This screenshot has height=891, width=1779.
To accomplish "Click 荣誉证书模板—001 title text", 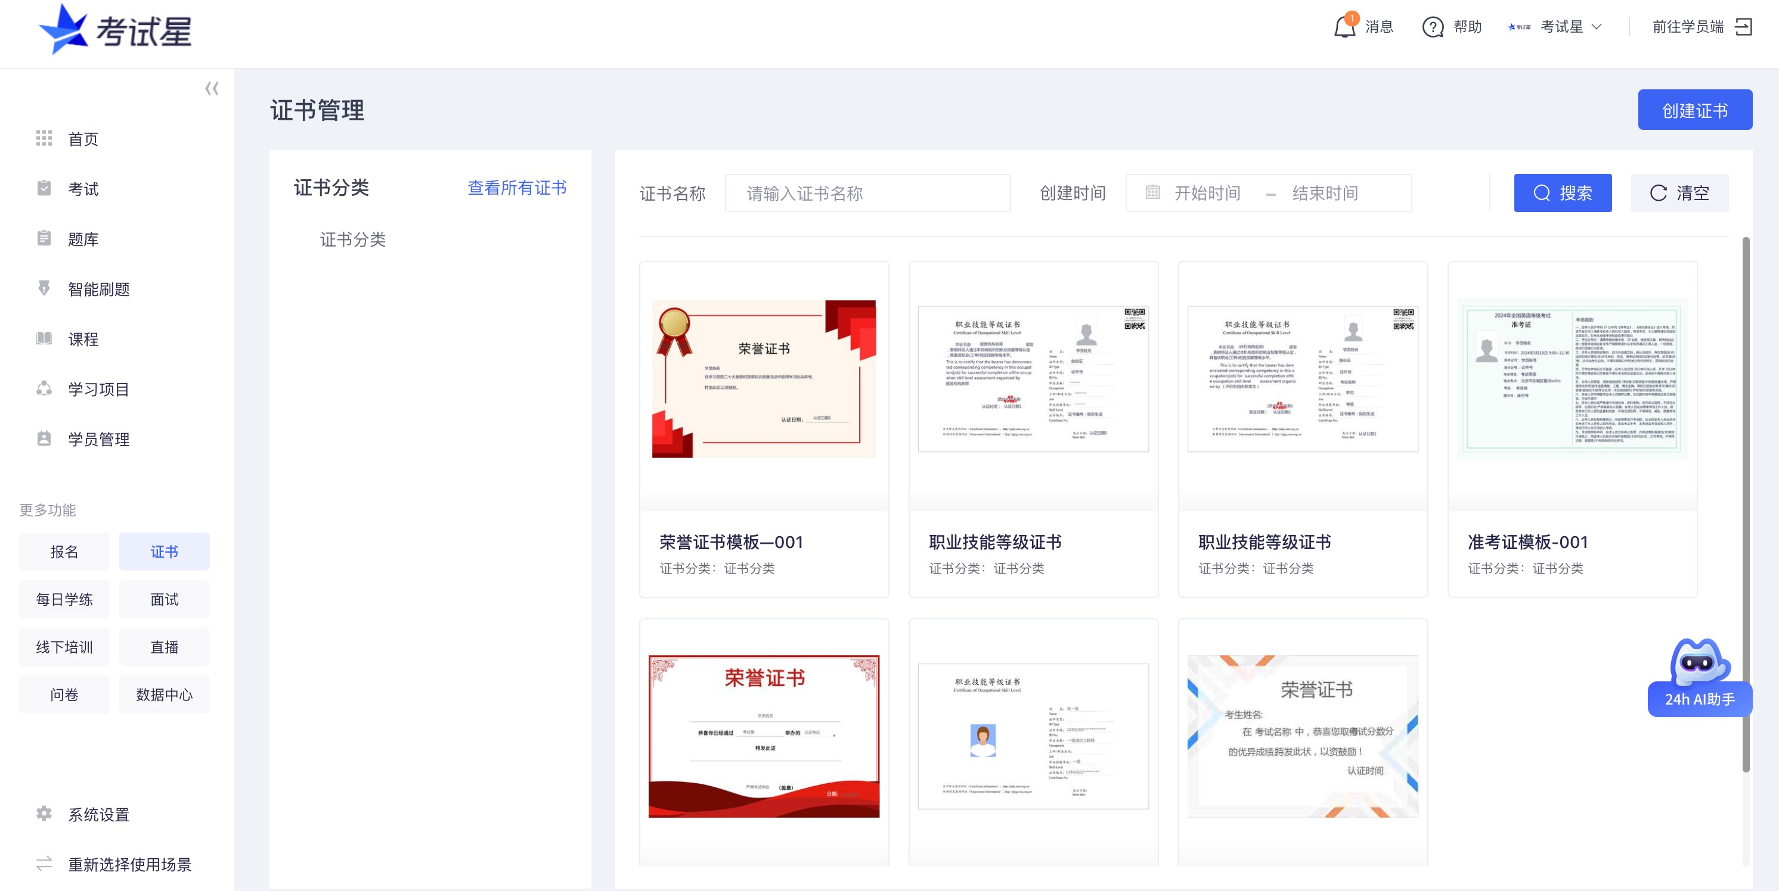I will coord(731,542).
